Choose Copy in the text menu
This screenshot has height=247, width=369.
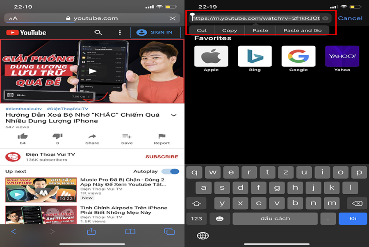pyautogui.click(x=230, y=30)
